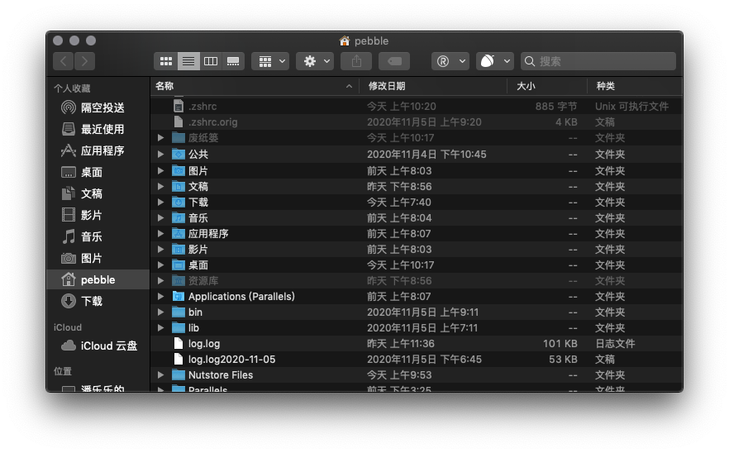The image size is (729, 453).
Task: Select the 公共 folder icon
Action: coord(179,154)
